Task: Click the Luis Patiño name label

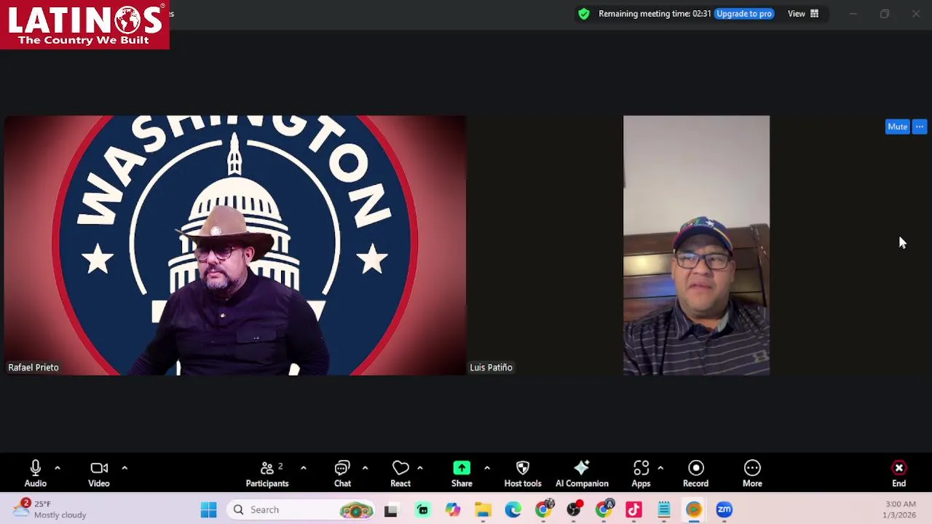Action: tap(491, 368)
